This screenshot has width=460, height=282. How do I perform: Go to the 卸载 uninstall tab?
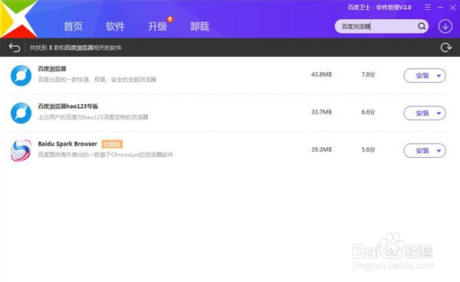click(199, 26)
